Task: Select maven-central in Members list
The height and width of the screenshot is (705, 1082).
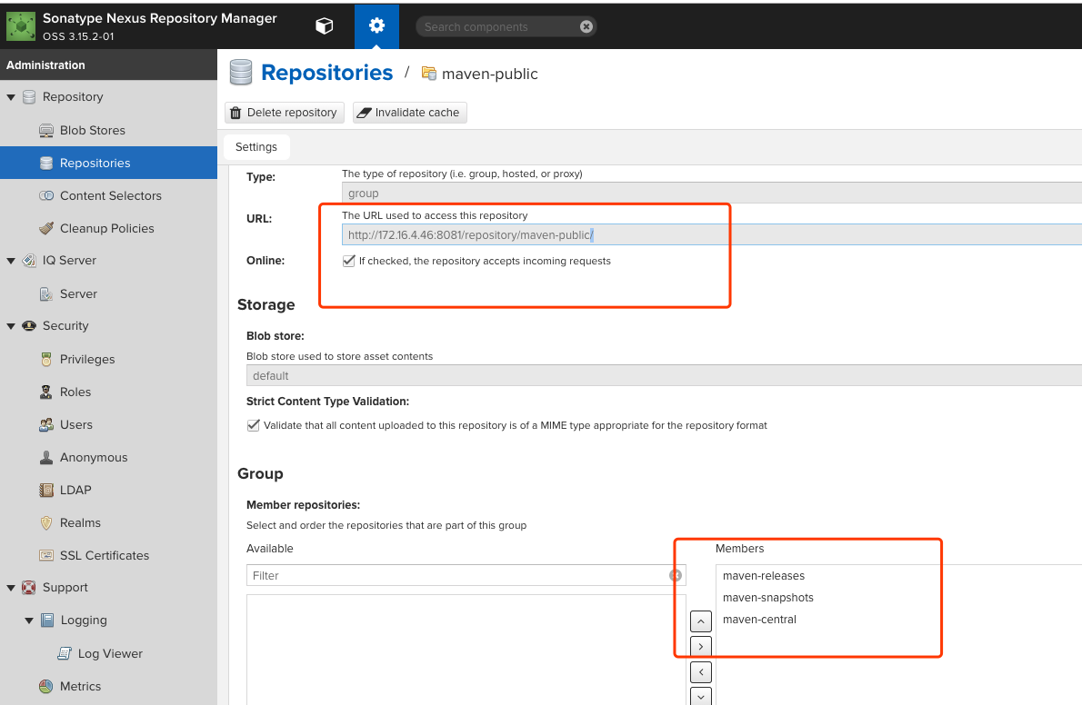Action: (759, 620)
